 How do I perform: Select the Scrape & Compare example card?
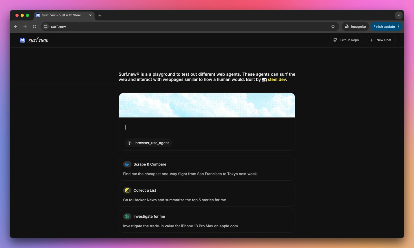tap(207, 169)
